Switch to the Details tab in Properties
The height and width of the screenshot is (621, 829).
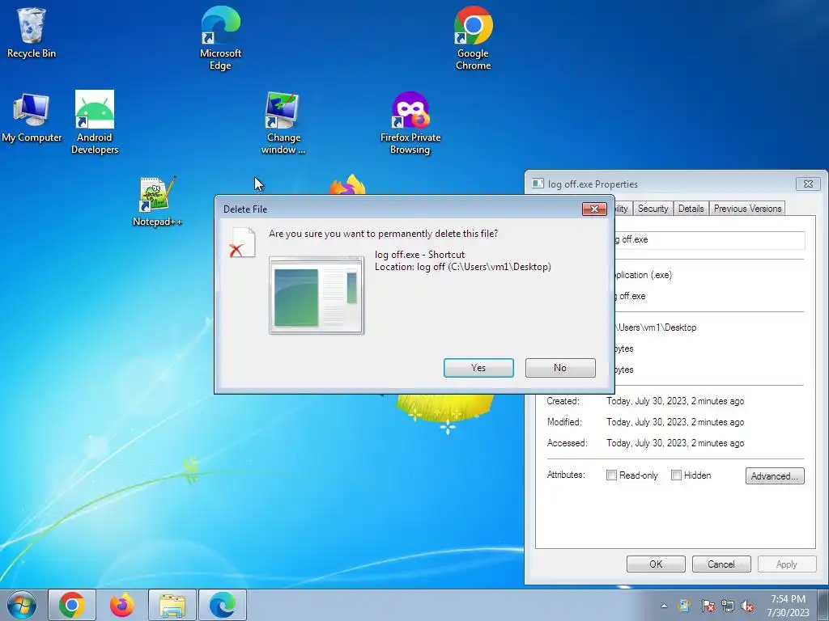(x=691, y=209)
